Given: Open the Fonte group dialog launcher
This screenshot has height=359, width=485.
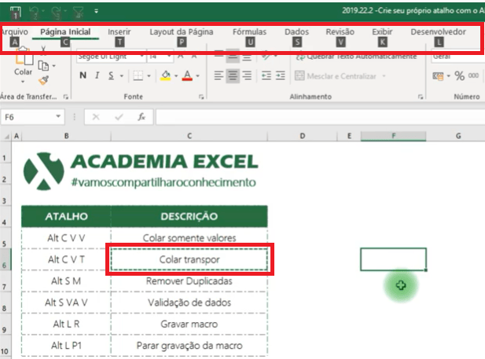Looking at the screenshot, I should pyautogui.click(x=201, y=97).
